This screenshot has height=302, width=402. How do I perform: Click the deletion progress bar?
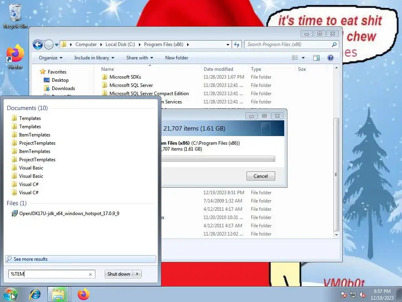coord(218,159)
